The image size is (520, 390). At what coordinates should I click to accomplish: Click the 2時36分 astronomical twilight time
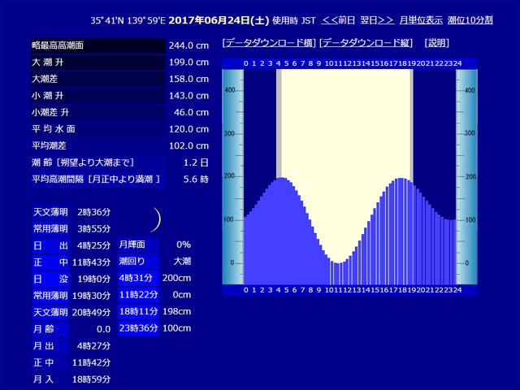94,212
